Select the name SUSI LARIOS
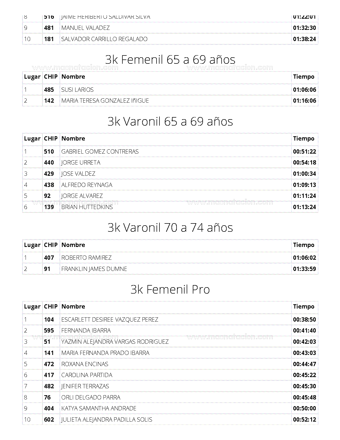Viewport: 340px width, 440px height. coord(77,90)
